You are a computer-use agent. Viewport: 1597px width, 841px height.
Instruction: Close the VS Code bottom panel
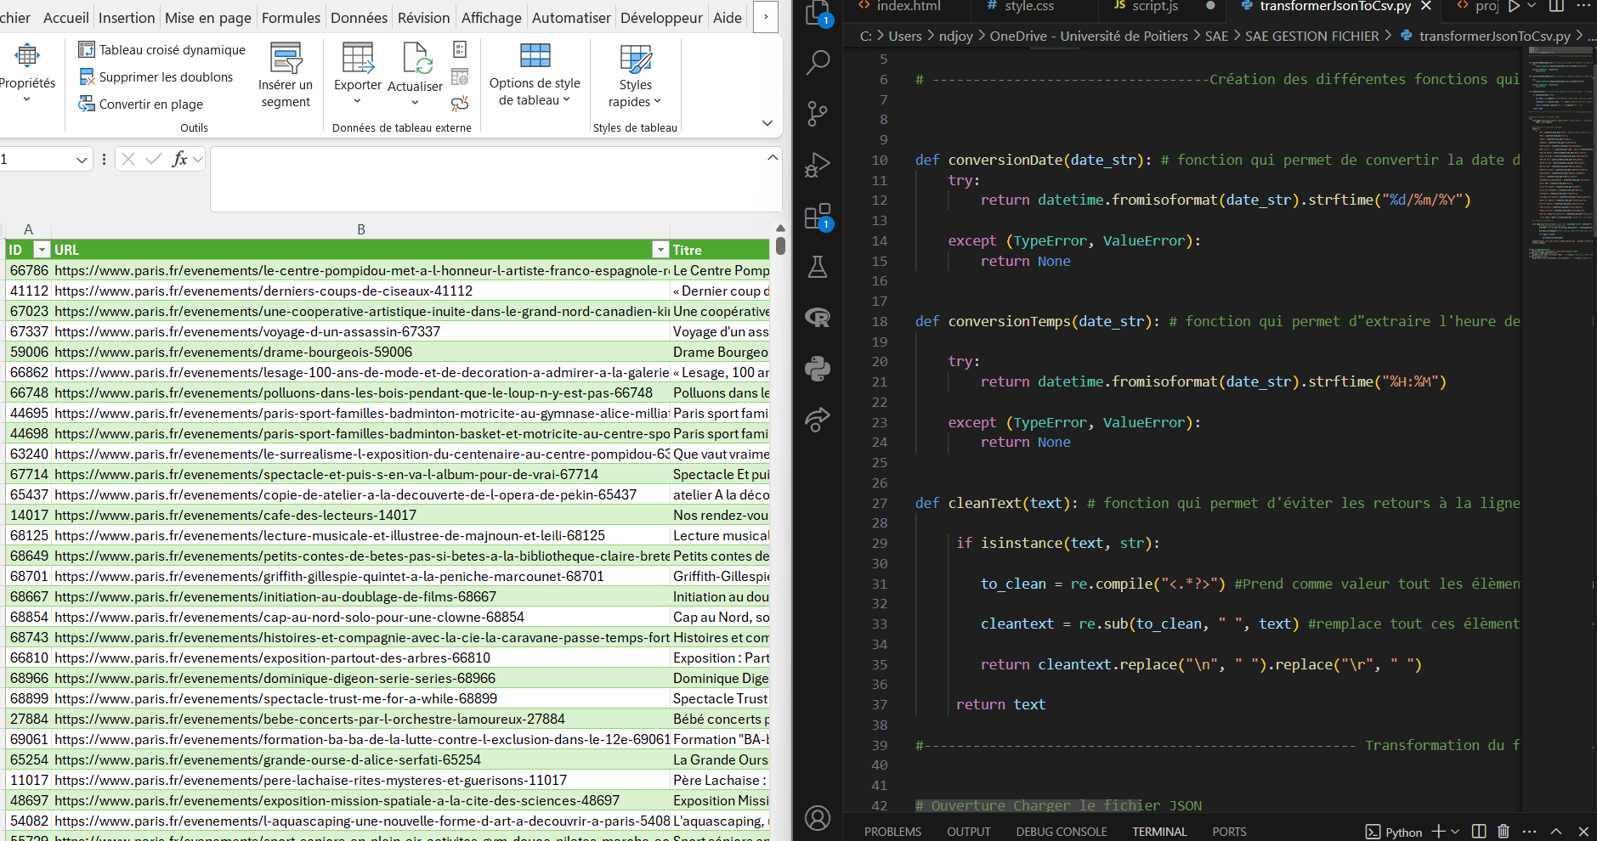tap(1583, 832)
